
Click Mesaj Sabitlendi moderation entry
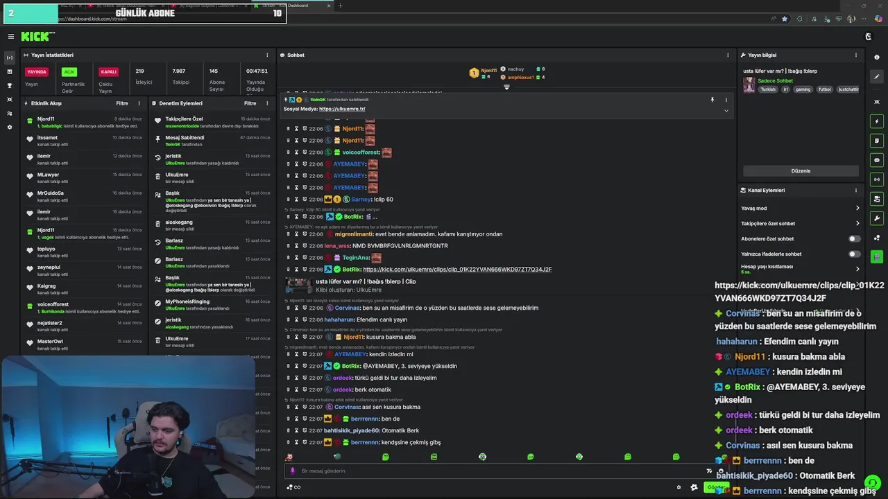[x=212, y=141]
